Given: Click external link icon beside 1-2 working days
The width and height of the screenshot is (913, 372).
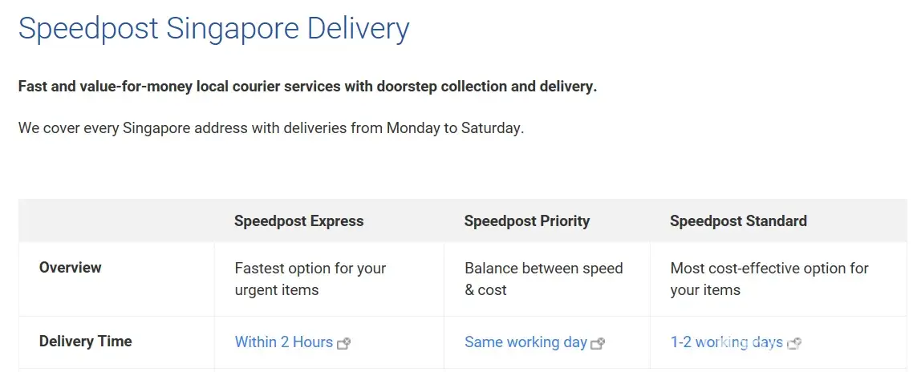Looking at the screenshot, I should pos(794,343).
